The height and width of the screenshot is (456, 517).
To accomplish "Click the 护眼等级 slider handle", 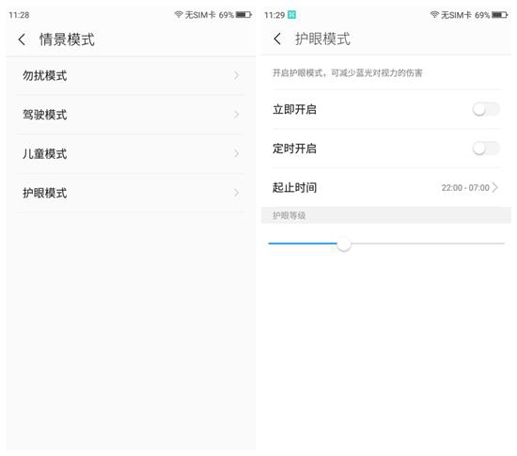I will click(x=344, y=244).
